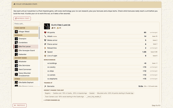
Task: Click the Elite Varangian Guard icon
Action: coord(16,51)
